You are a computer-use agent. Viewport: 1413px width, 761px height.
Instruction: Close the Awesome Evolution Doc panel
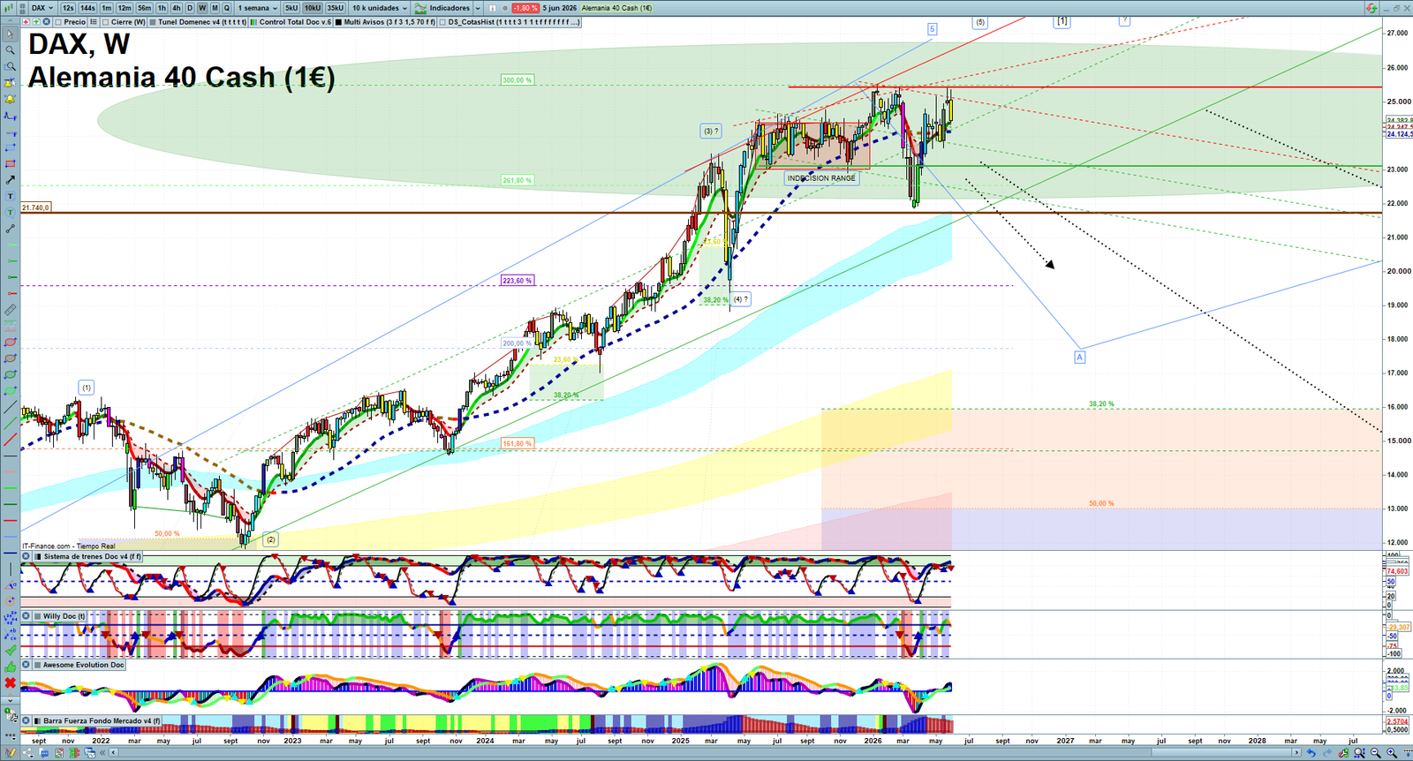coord(26,665)
